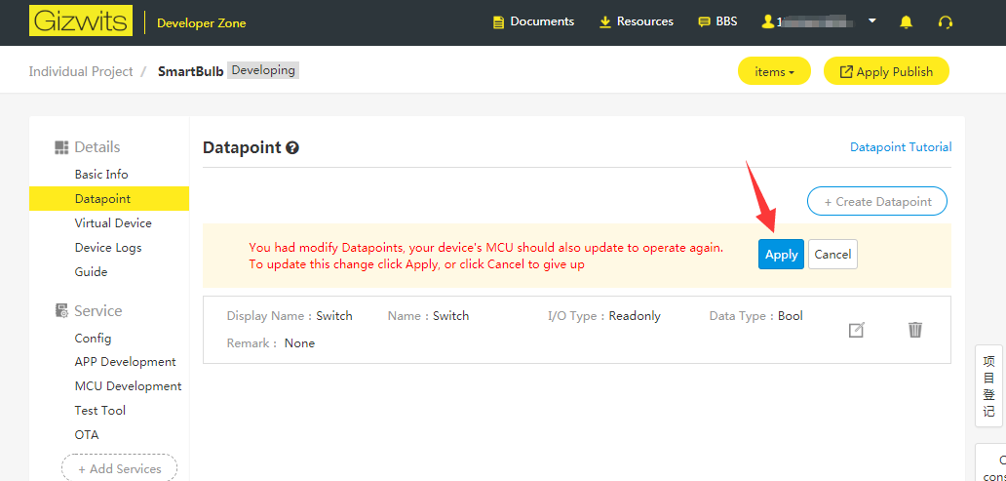Open BBS forum link

[717, 21]
